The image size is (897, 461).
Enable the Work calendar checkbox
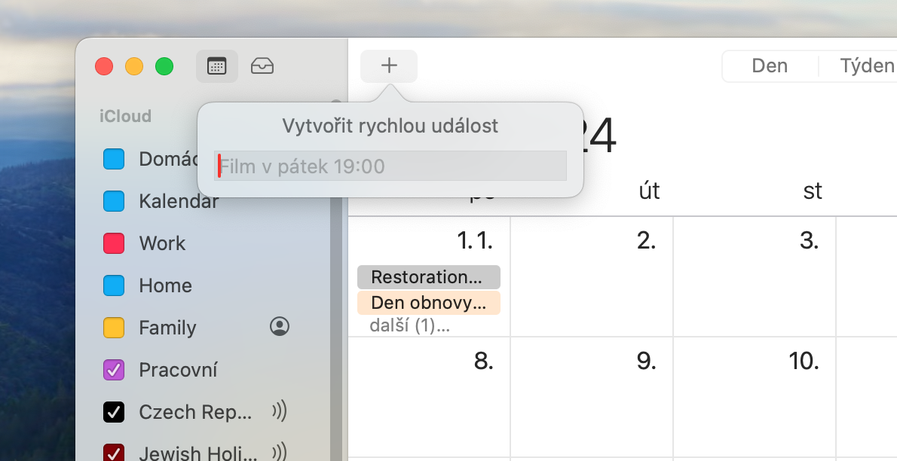click(x=114, y=243)
